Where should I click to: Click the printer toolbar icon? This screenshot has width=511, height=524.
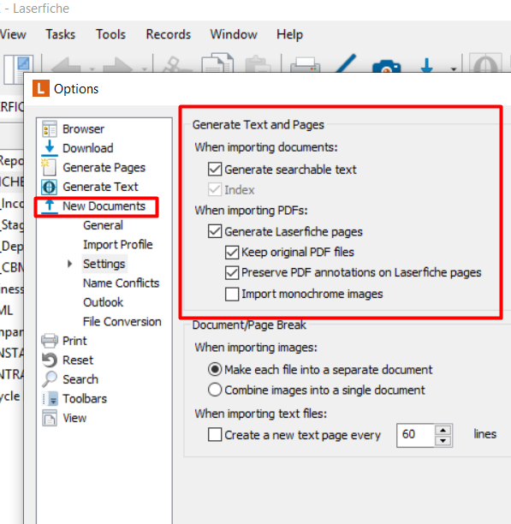pos(305,64)
